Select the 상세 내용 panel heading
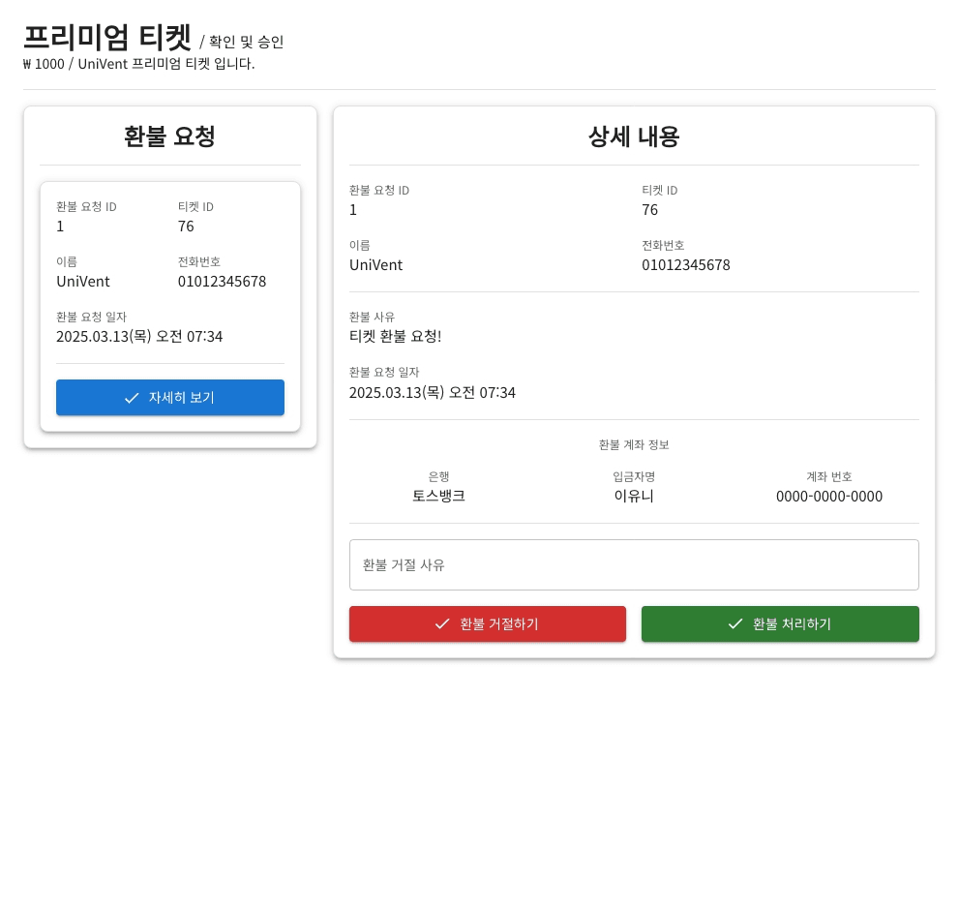Screen dimensions: 959x909 pyautogui.click(x=634, y=136)
